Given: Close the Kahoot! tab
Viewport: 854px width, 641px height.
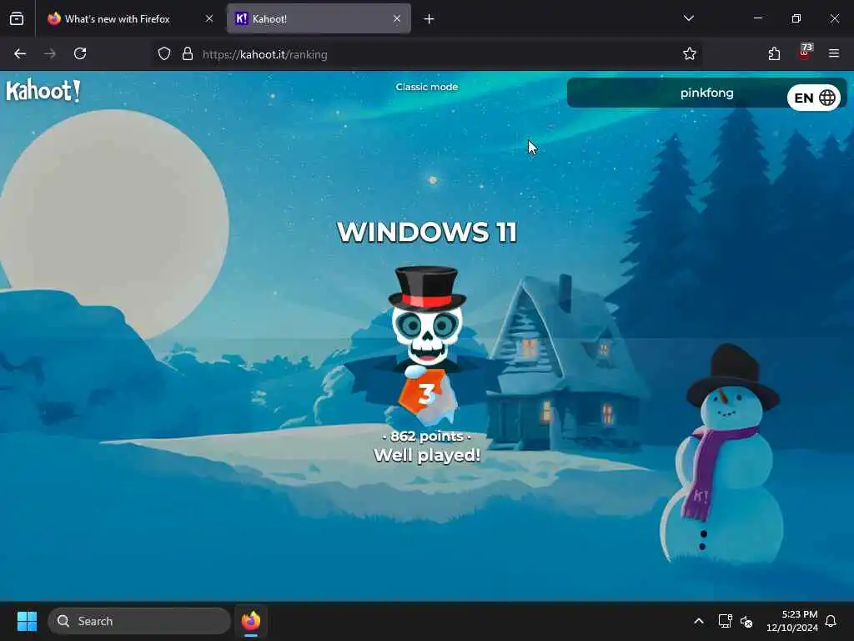Looking at the screenshot, I should [397, 18].
